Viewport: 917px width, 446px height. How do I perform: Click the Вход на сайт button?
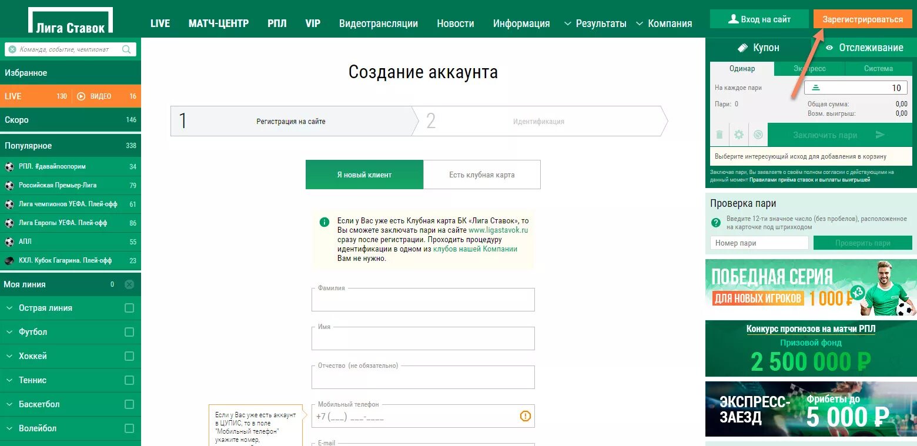pos(759,19)
